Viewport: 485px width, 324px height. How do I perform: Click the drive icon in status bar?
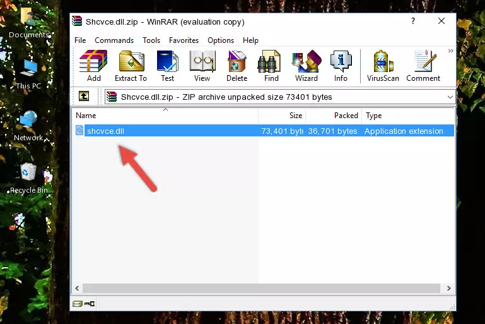[78, 304]
